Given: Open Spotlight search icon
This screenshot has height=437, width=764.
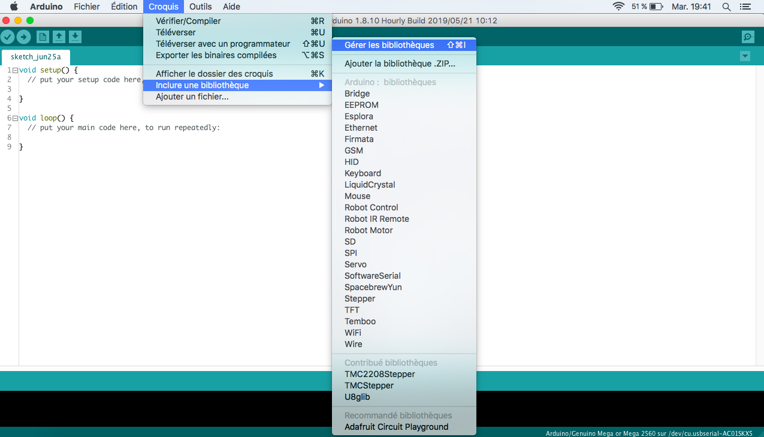Looking at the screenshot, I should (726, 7).
